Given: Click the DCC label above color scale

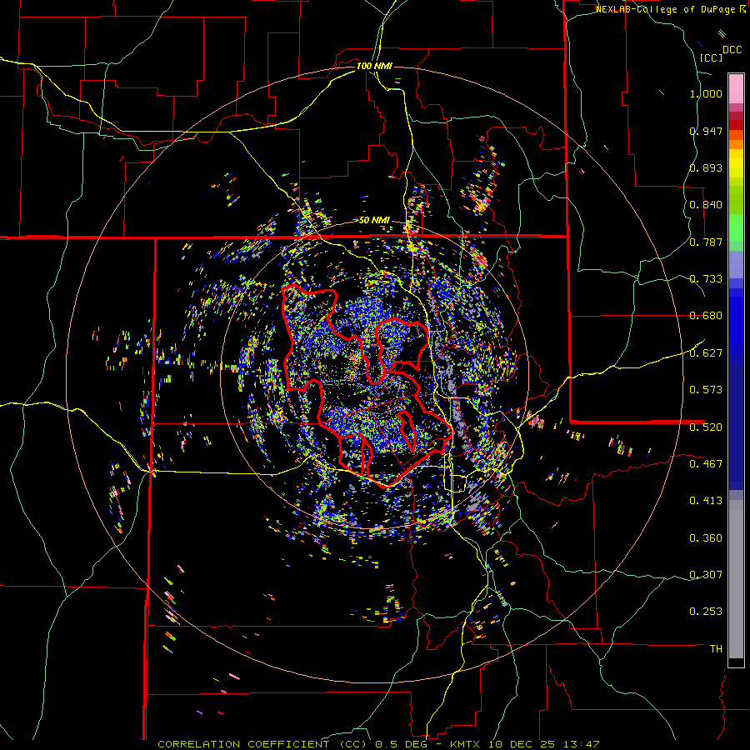Looking at the screenshot, I should point(732,50).
